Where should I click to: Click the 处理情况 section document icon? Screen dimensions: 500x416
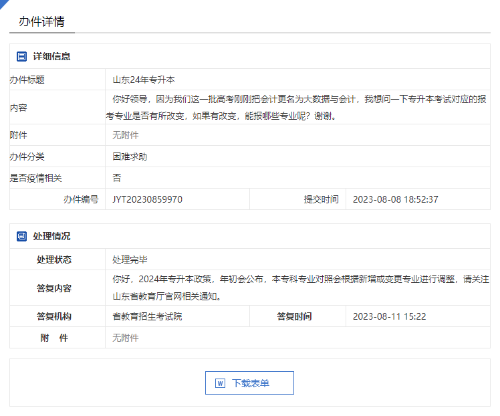tap(21, 237)
